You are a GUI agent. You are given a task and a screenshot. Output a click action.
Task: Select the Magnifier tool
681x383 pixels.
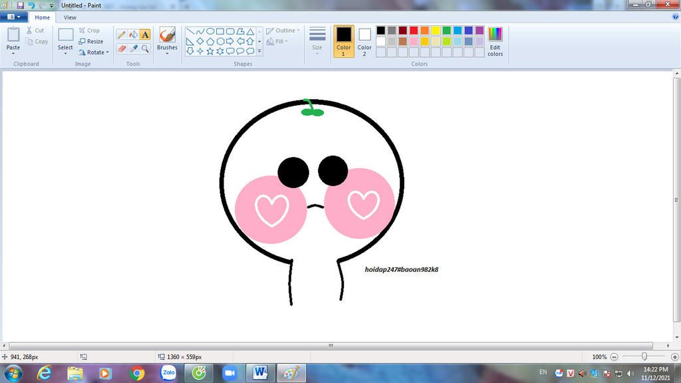tap(145, 48)
